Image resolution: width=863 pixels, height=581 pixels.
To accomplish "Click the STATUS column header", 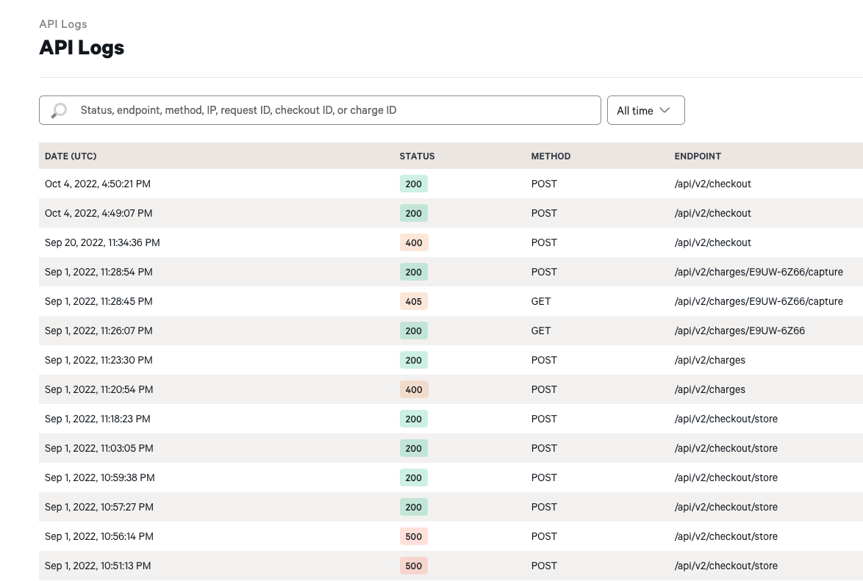I will pos(417,156).
